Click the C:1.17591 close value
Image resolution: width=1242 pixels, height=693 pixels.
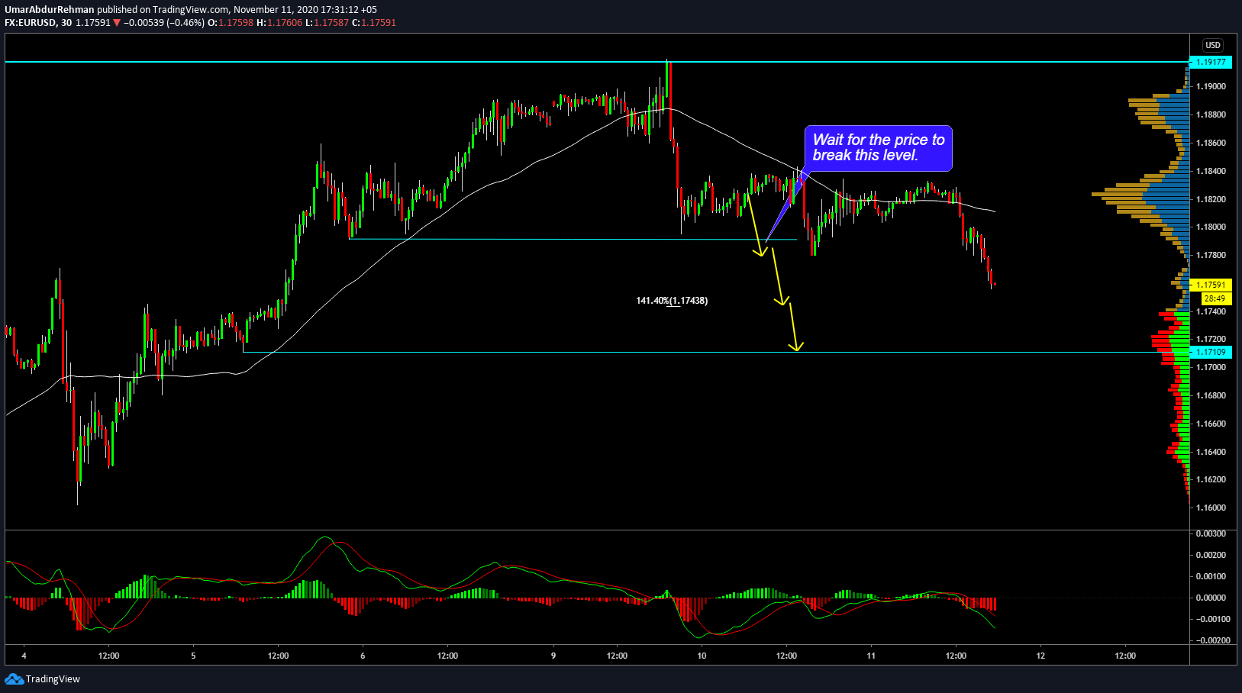pos(374,23)
